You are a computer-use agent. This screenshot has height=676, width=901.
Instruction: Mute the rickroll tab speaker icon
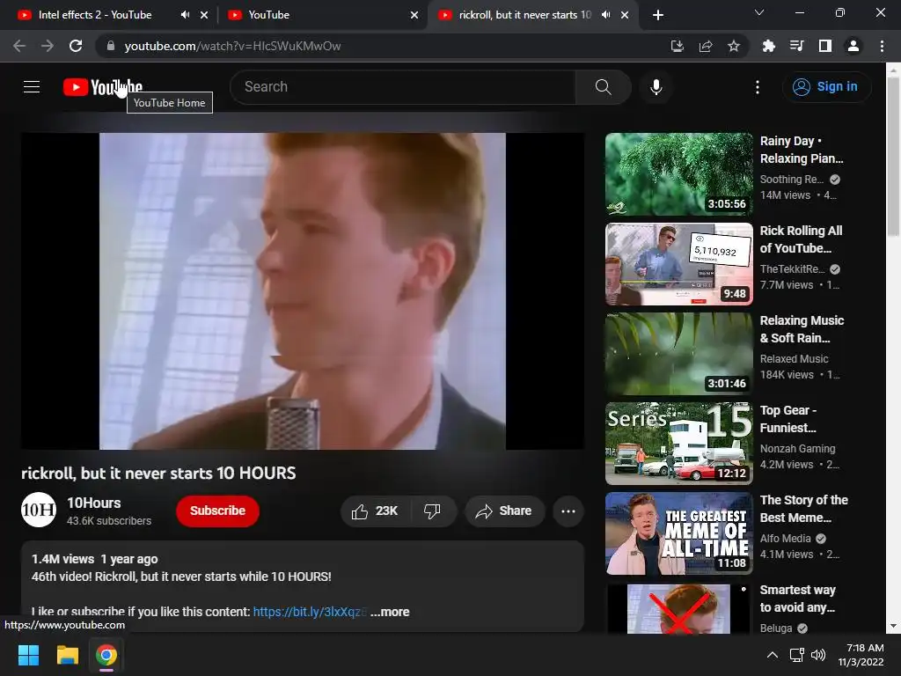pos(605,15)
